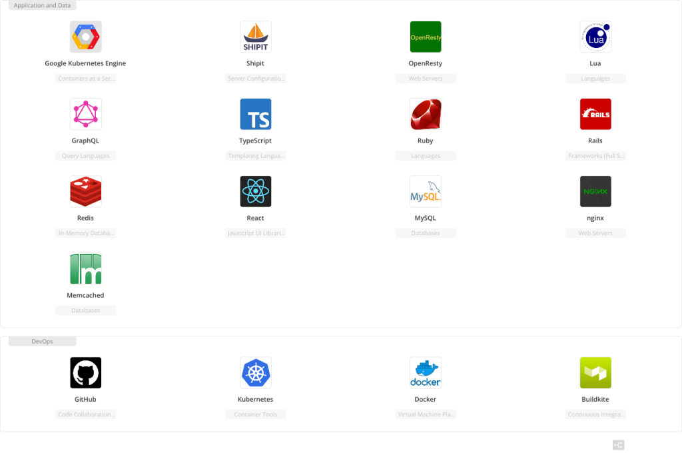Click the Query Languages category tag
This screenshot has height=457, width=682.
click(x=86, y=156)
